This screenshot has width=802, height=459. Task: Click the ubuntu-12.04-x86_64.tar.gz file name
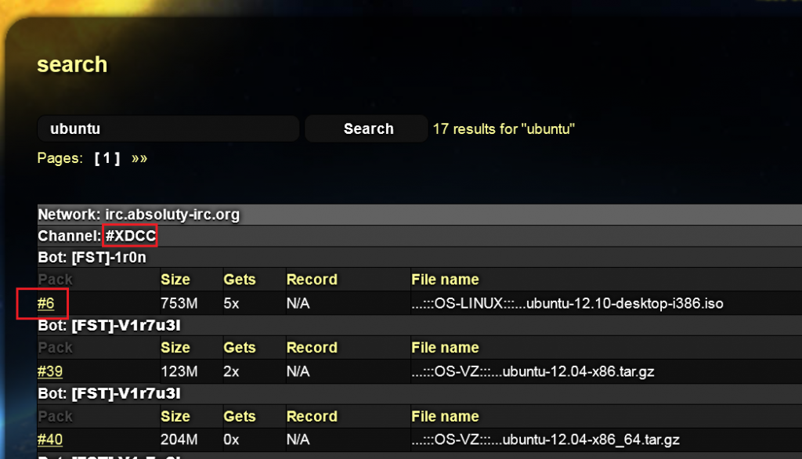(544, 439)
